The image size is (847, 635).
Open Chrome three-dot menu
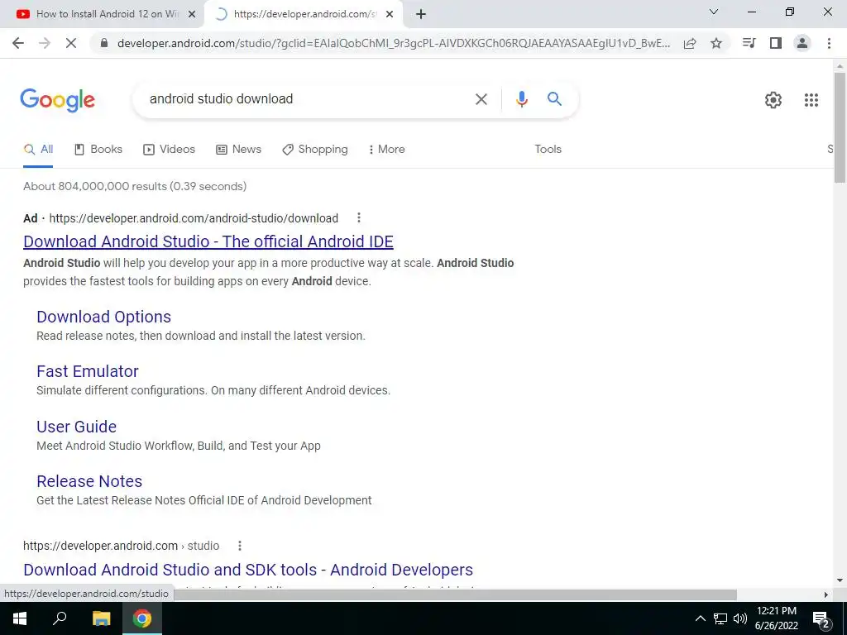[829, 43]
